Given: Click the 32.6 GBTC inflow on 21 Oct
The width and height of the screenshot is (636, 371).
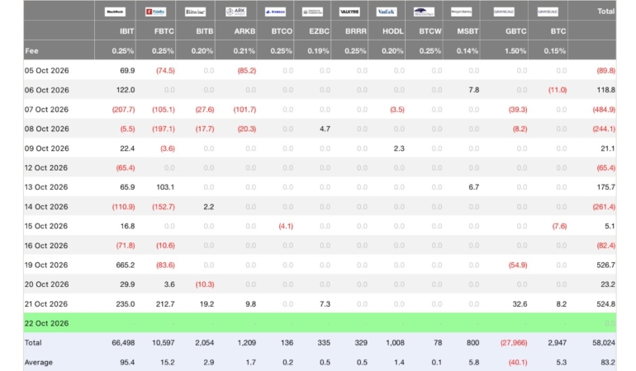Looking at the screenshot, I should pos(520,303).
